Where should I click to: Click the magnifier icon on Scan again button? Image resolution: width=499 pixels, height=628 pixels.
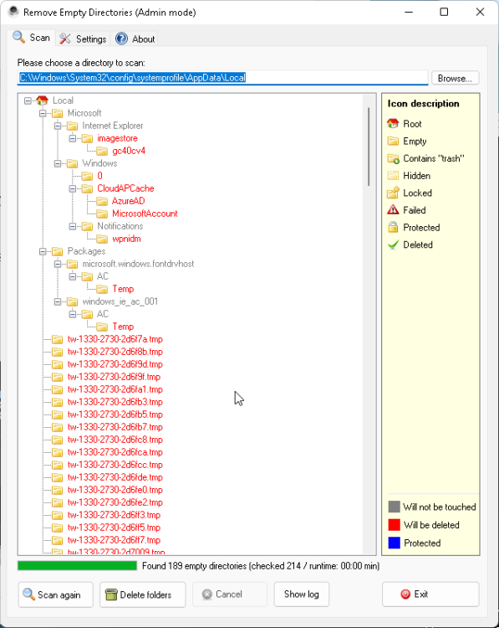pos(28,594)
